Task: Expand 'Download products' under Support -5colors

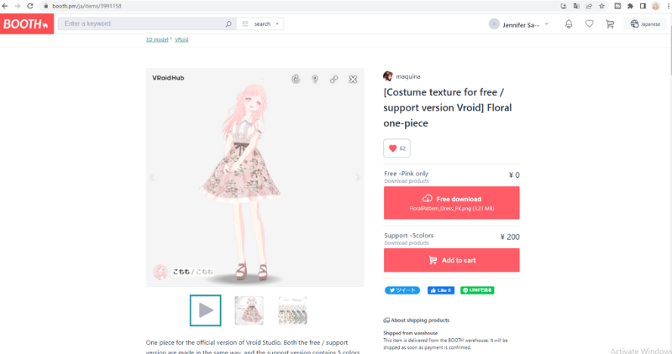Action: tap(407, 242)
